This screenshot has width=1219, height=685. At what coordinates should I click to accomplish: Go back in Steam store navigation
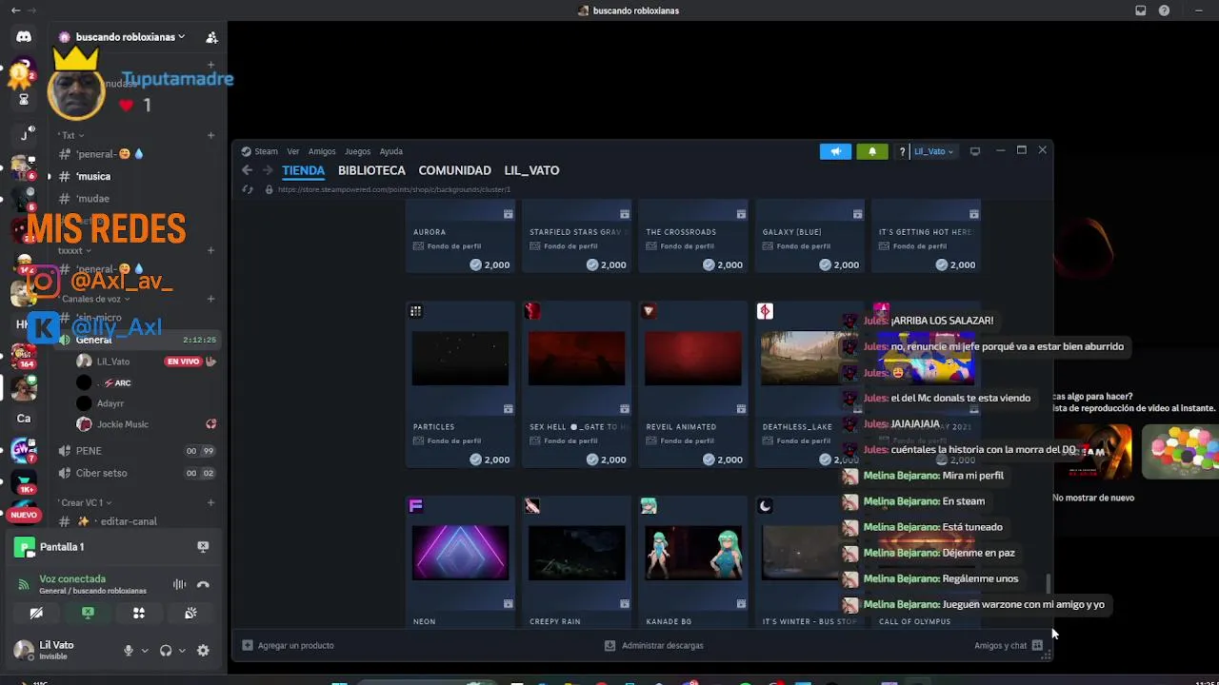pos(247,170)
